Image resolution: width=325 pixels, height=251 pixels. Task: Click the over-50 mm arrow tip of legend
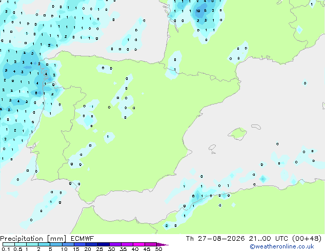[x=162, y=244]
